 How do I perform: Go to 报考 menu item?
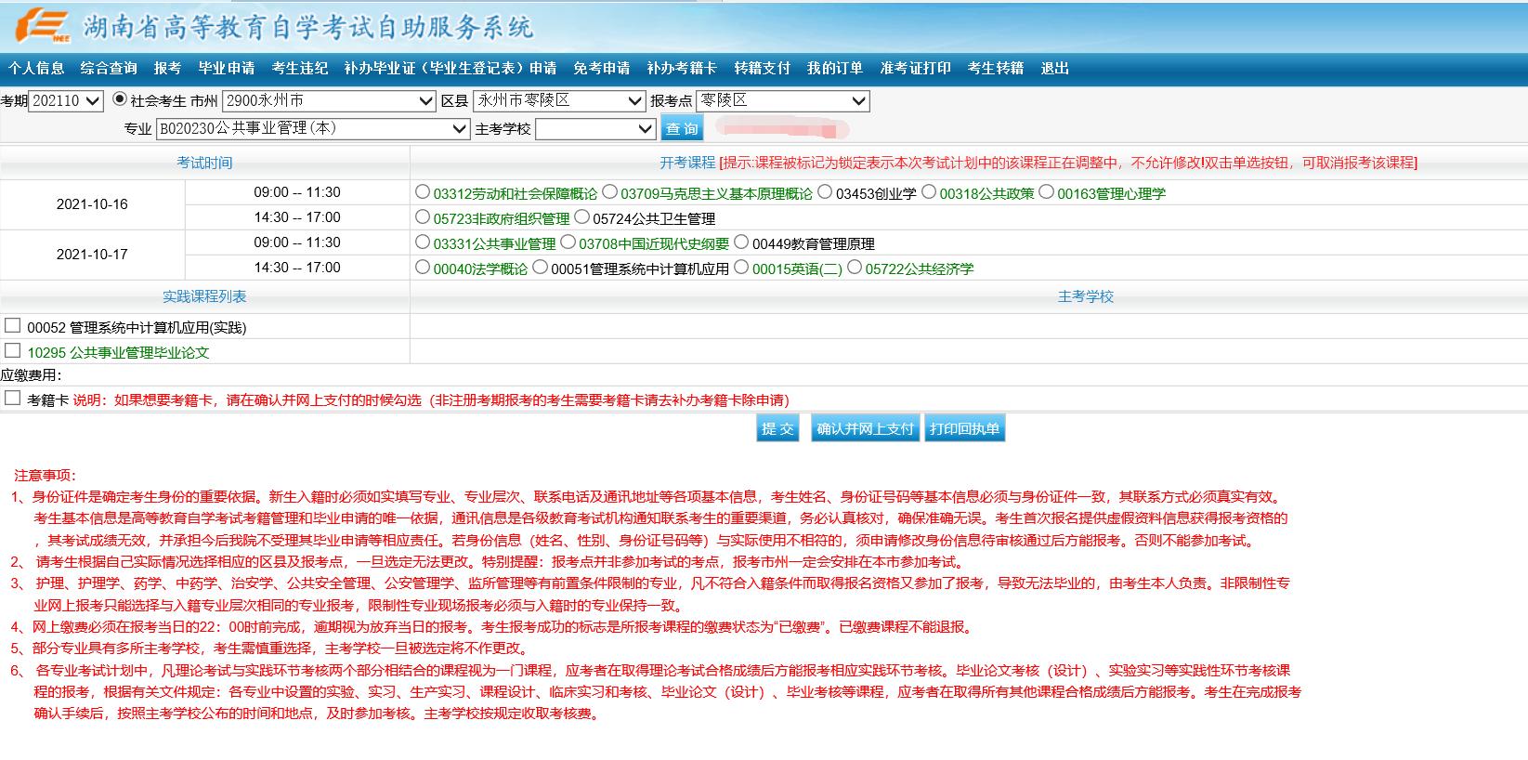pyautogui.click(x=168, y=68)
